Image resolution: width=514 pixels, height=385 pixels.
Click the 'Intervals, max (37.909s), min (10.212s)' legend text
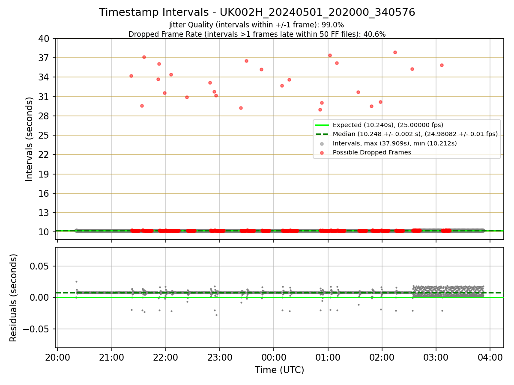pos(395,143)
